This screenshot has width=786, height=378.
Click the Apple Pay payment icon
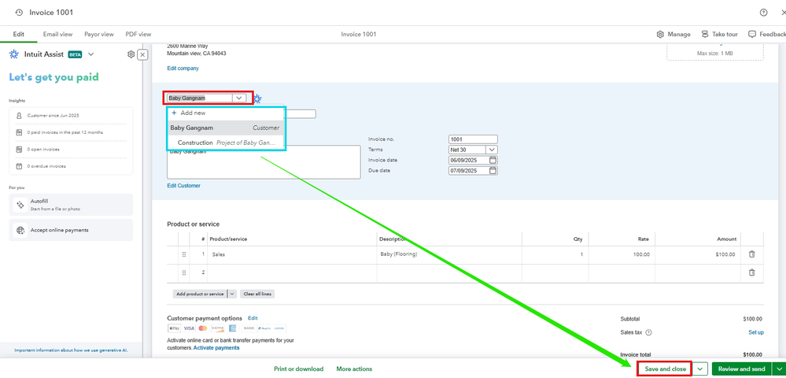[x=174, y=328]
